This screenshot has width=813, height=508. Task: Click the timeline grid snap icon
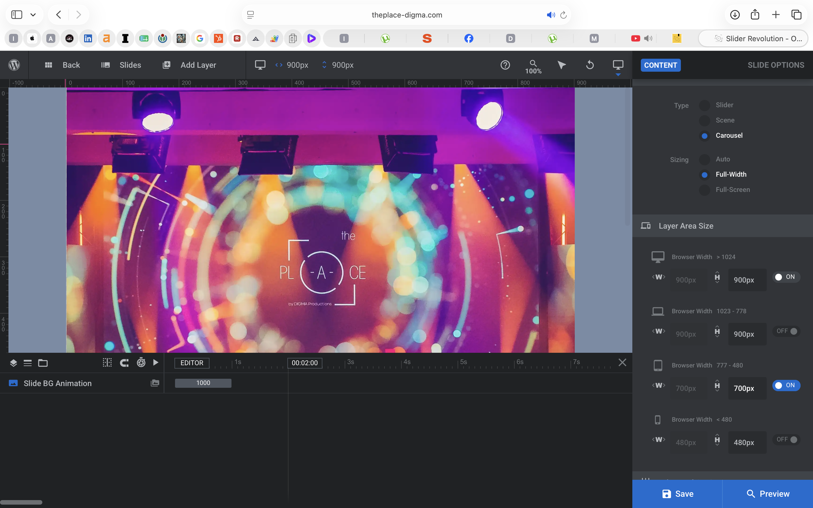pyautogui.click(x=107, y=363)
